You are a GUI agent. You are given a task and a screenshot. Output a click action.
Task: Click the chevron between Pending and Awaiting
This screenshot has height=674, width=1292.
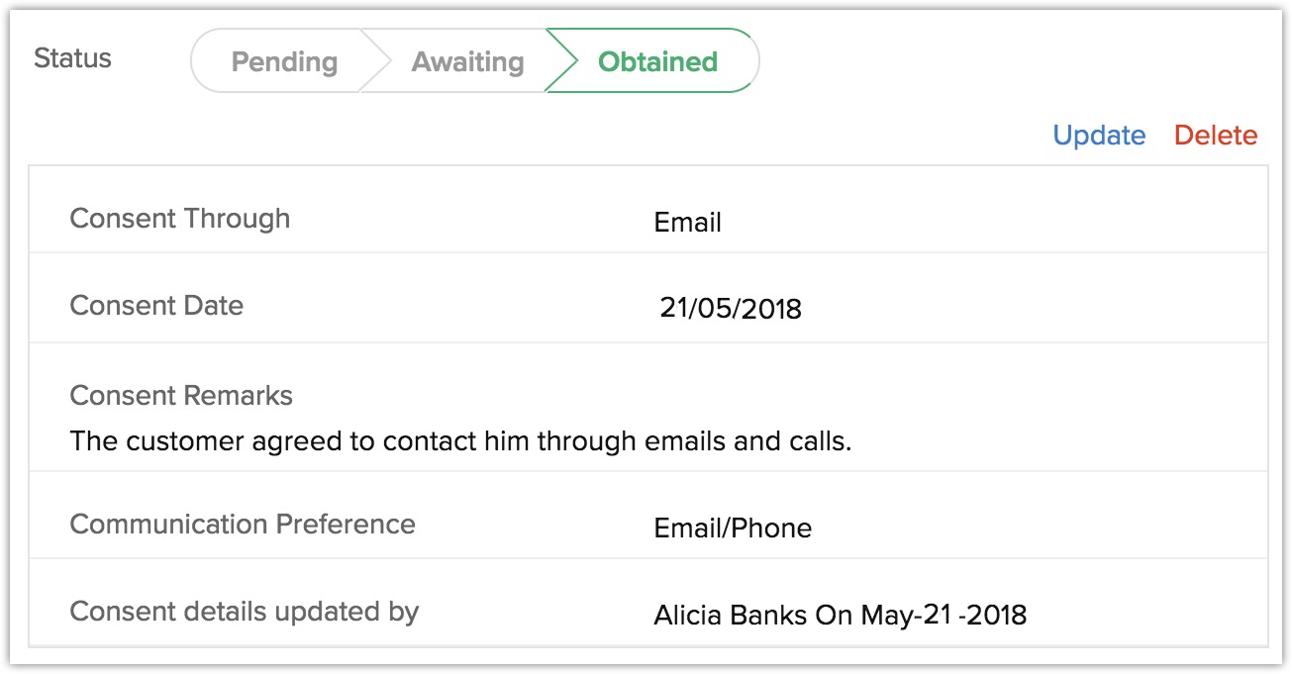tap(374, 61)
